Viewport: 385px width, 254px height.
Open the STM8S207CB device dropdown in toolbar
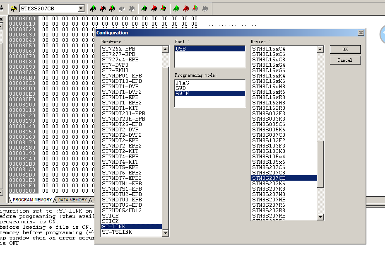81,9
